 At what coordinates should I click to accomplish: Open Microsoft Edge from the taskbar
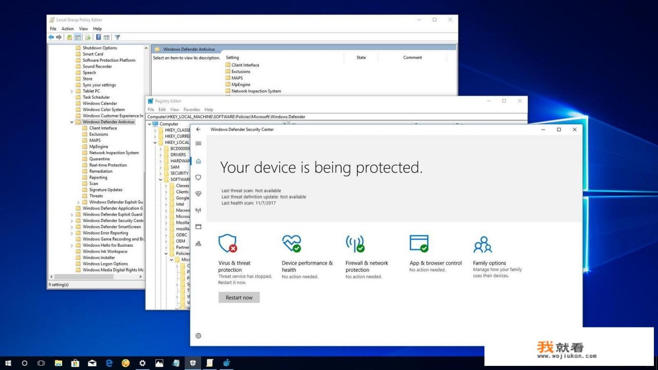coord(109,363)
